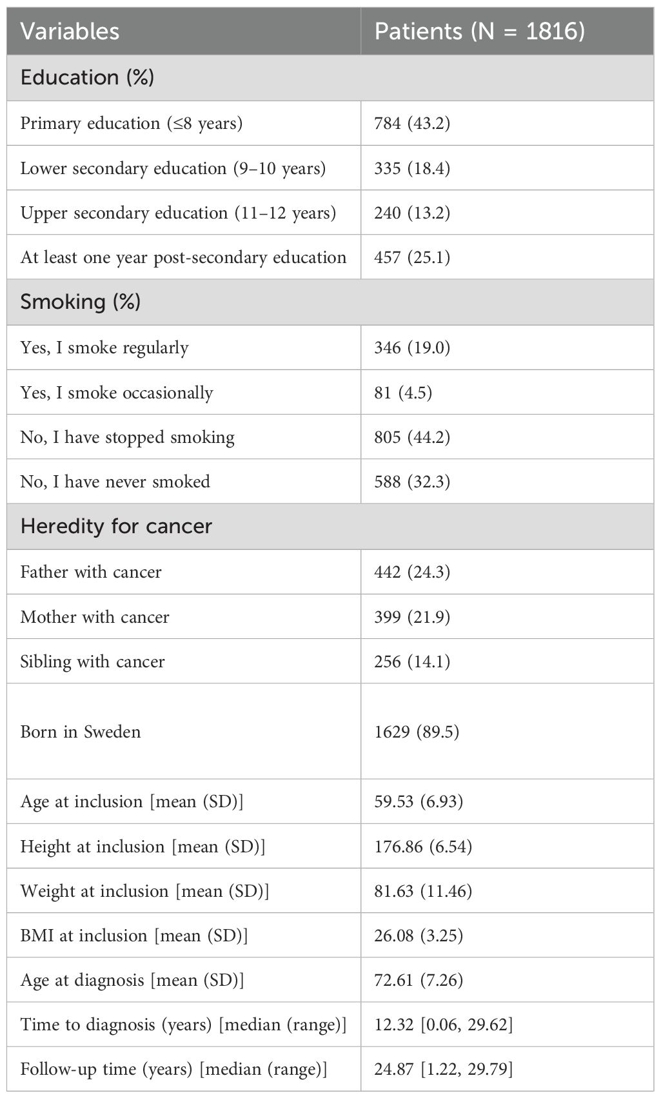Select the Education (%) section row

pyautogui.click(x=87, y=77)
